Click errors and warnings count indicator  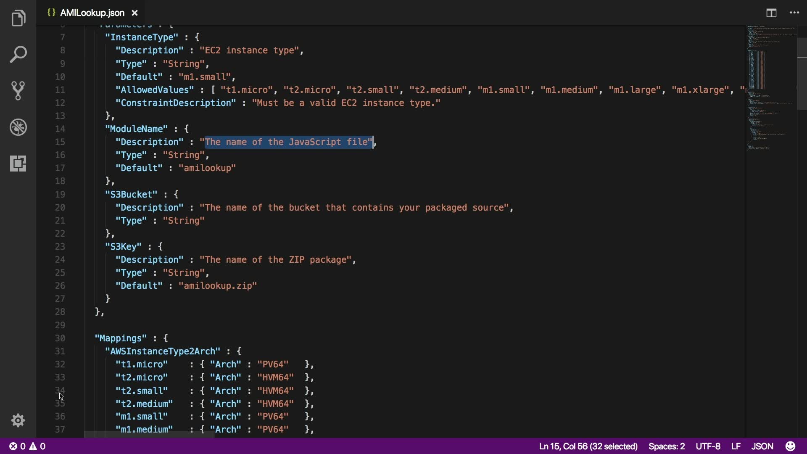[28, 446]
